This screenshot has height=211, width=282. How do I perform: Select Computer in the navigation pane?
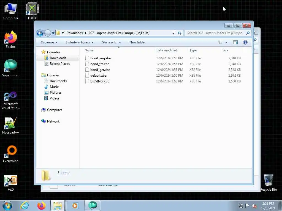tap(55, 110)
